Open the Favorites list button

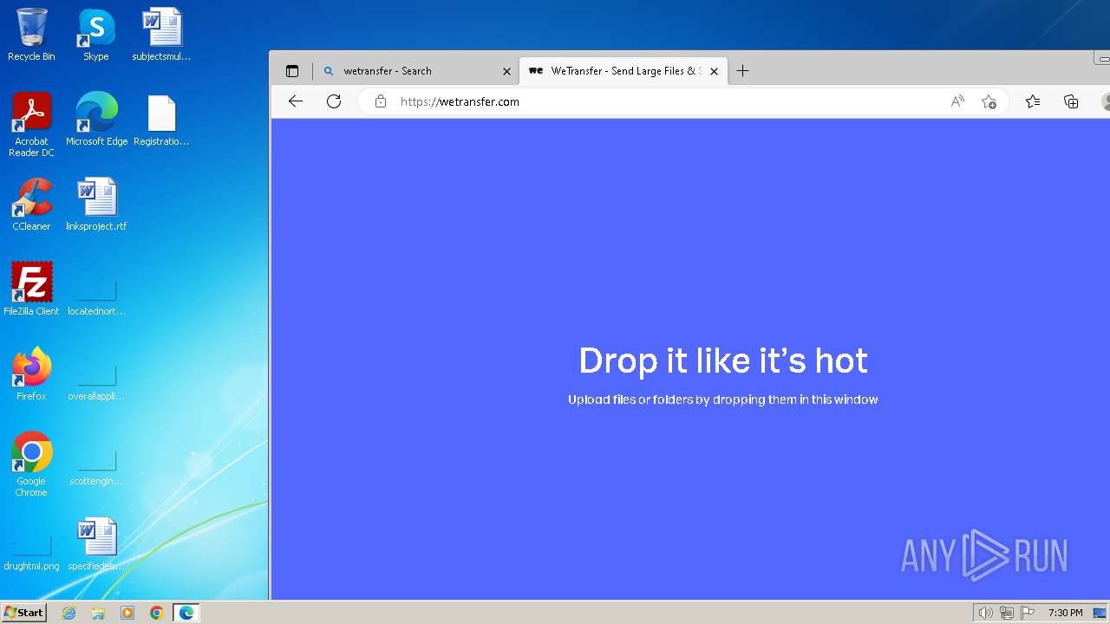click(x=1033, y=101)
